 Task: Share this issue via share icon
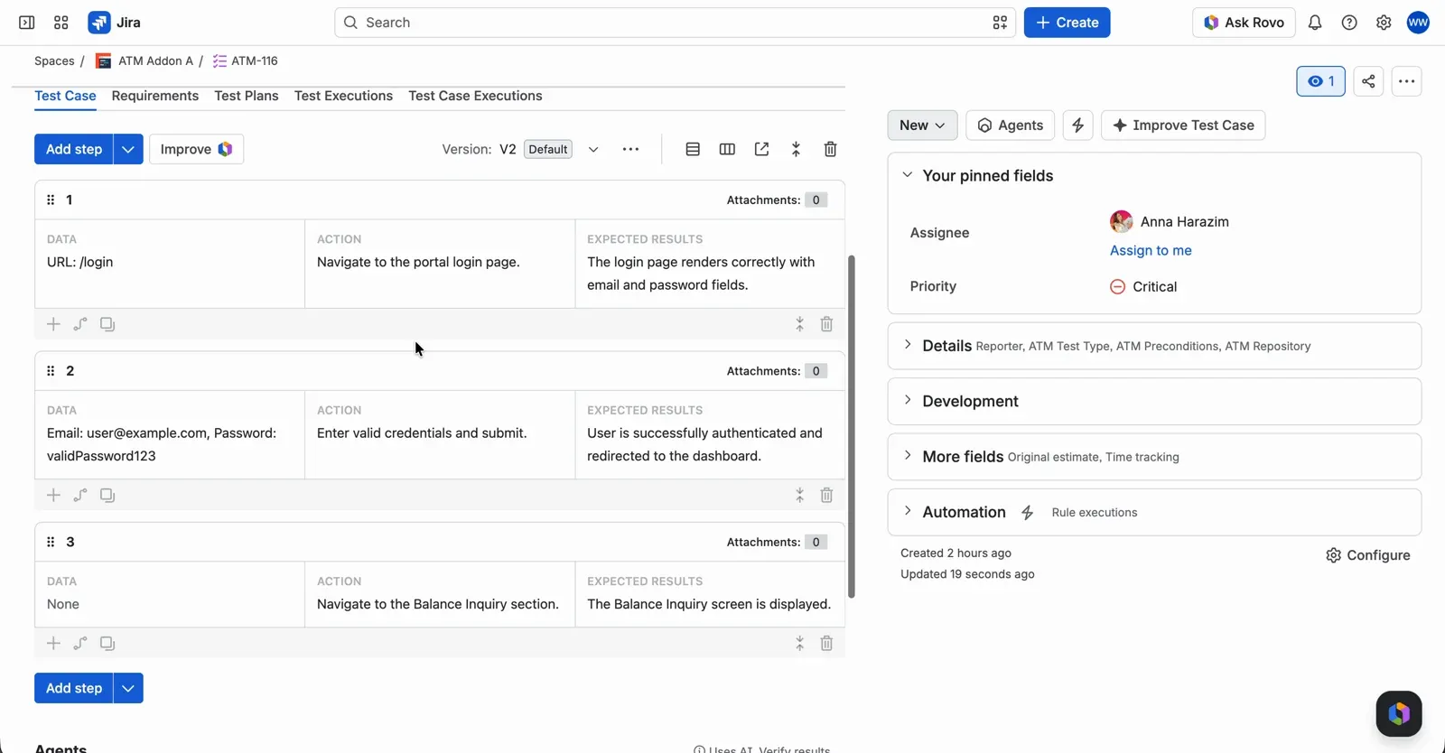coord(1368,81)
